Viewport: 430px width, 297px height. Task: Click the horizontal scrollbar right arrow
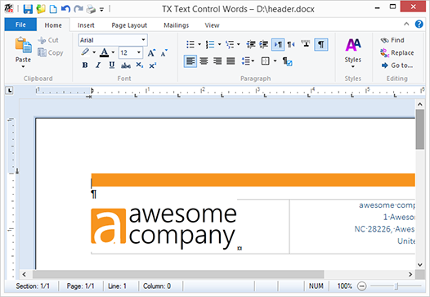pos(410,274)
